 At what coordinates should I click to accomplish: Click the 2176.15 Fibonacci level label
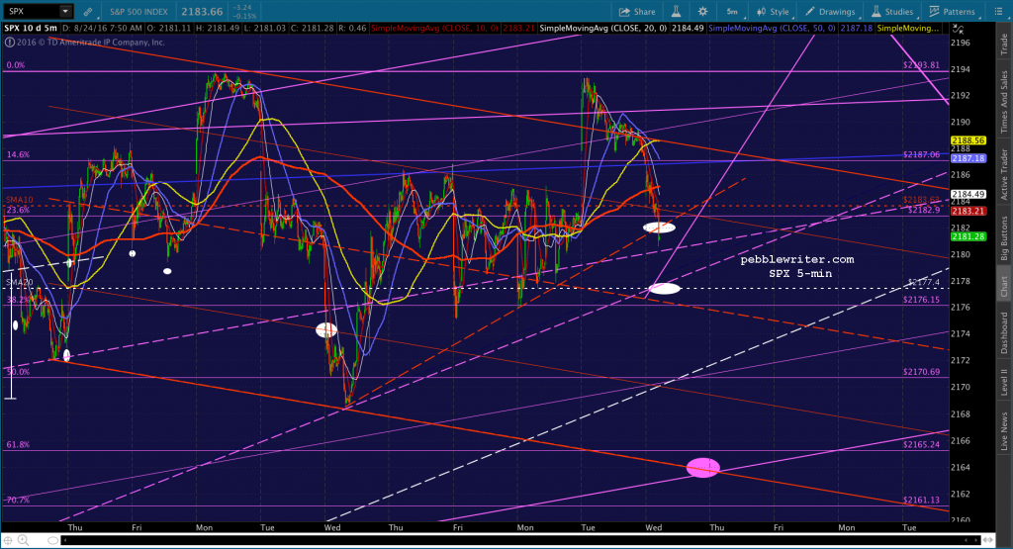pyautogui.click(x=921, y=300)
